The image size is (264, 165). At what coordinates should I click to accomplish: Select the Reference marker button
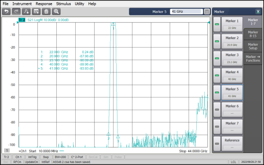click(x=232, y=143)
